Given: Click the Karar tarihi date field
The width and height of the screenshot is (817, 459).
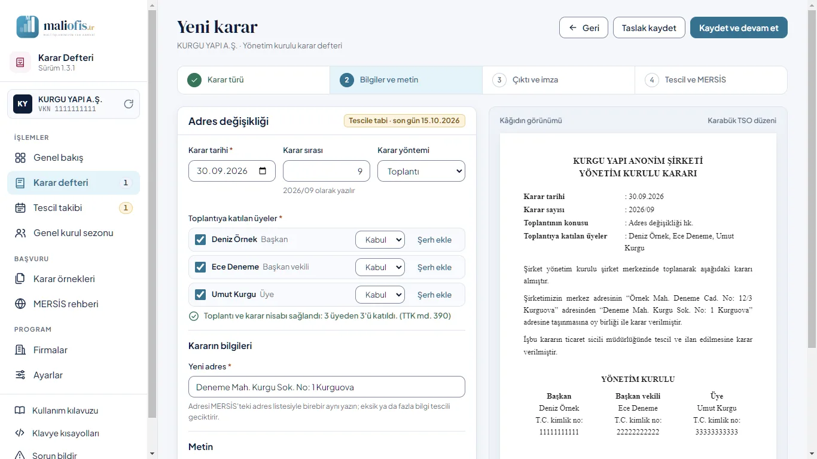Looking at the screenshot, I should coord(232,171).
